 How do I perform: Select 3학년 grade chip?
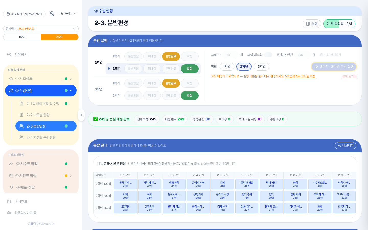tap(261, 66)
